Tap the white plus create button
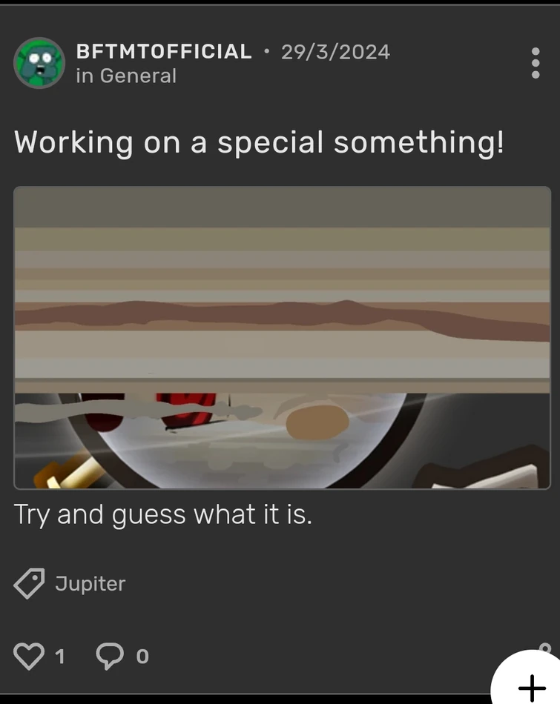The image size is (560, 704). [x=530, y=683]
